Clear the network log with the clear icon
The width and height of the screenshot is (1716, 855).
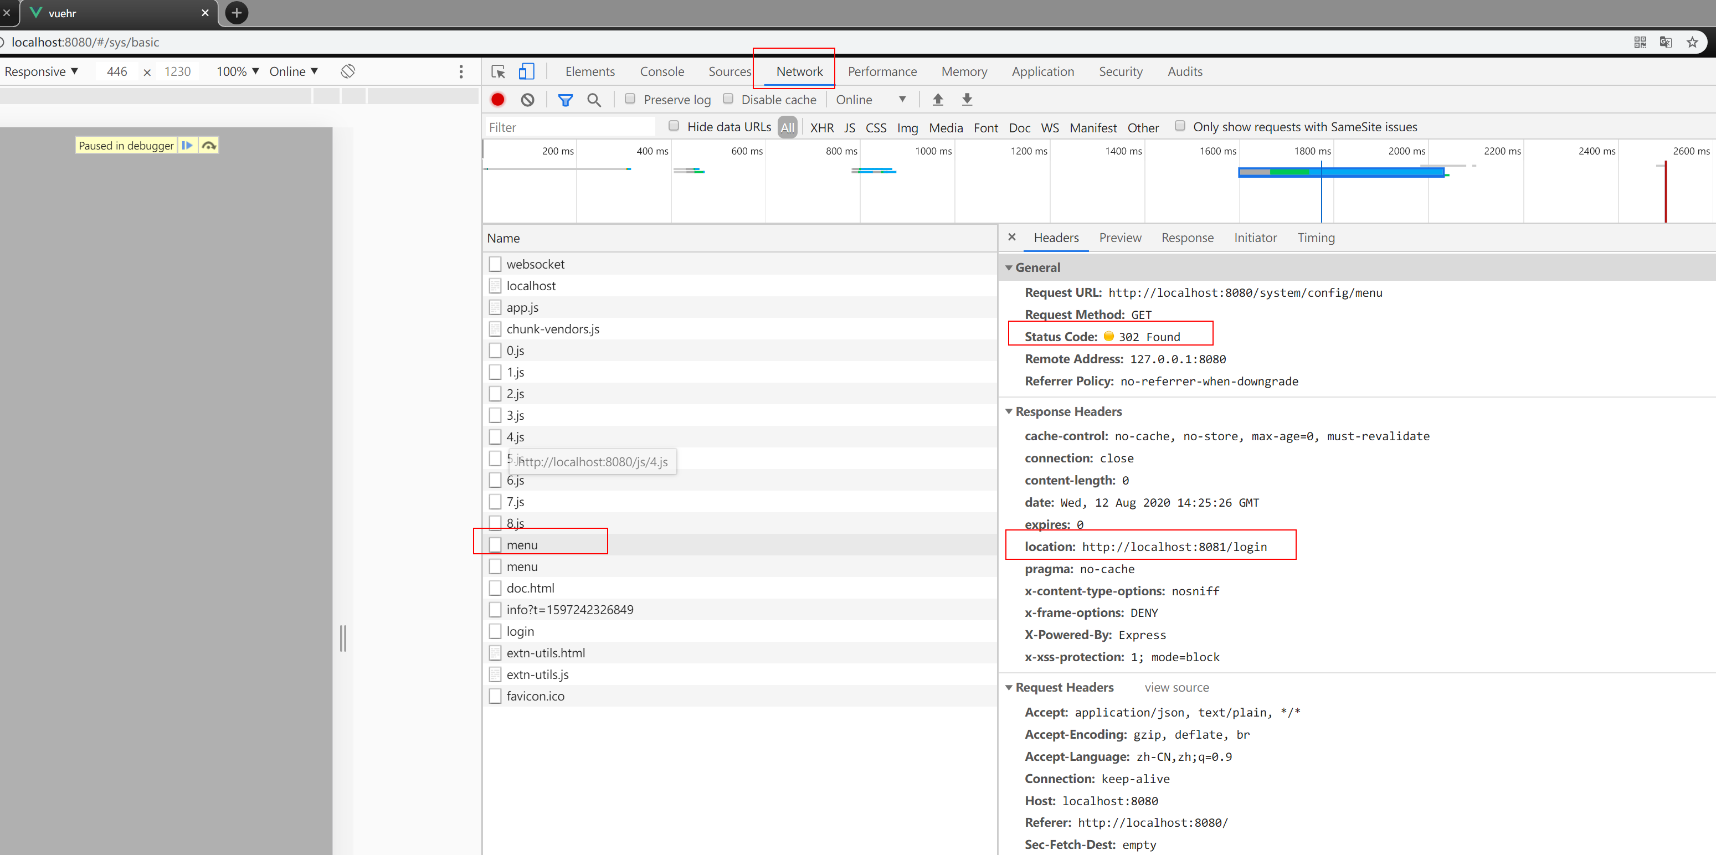click(527, 100)
